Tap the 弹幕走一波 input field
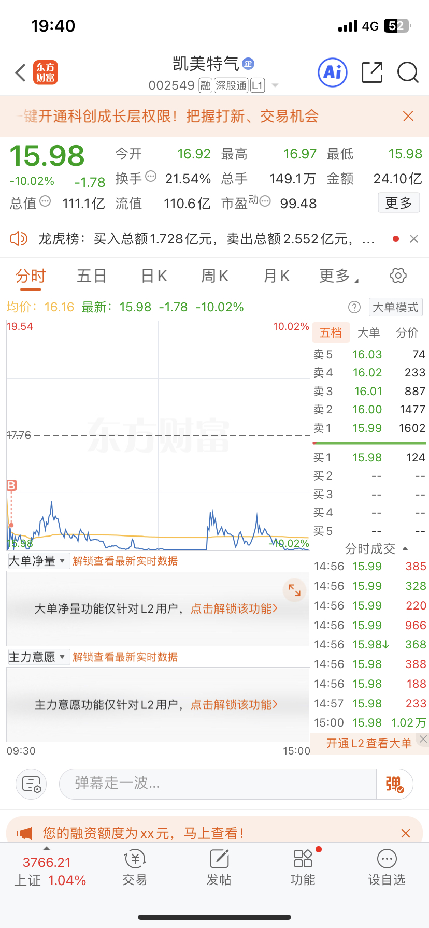The width and height of the screenshot is (429, 928). click(x=218, y=784)
